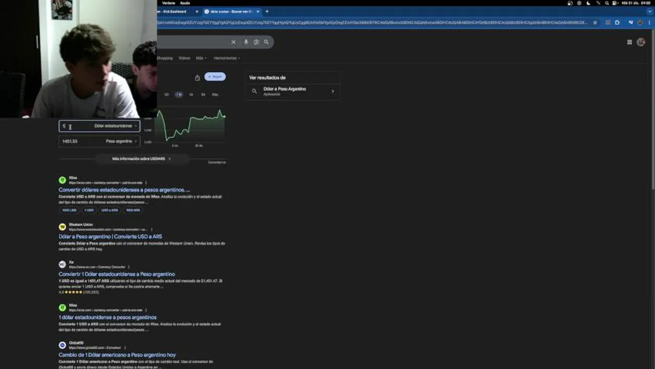Viewport: 655px width, 369px height.
Task: Open 'Dólar a Peso argentino | Convierte USD a ARS'
Action: [x=110, y=237]
